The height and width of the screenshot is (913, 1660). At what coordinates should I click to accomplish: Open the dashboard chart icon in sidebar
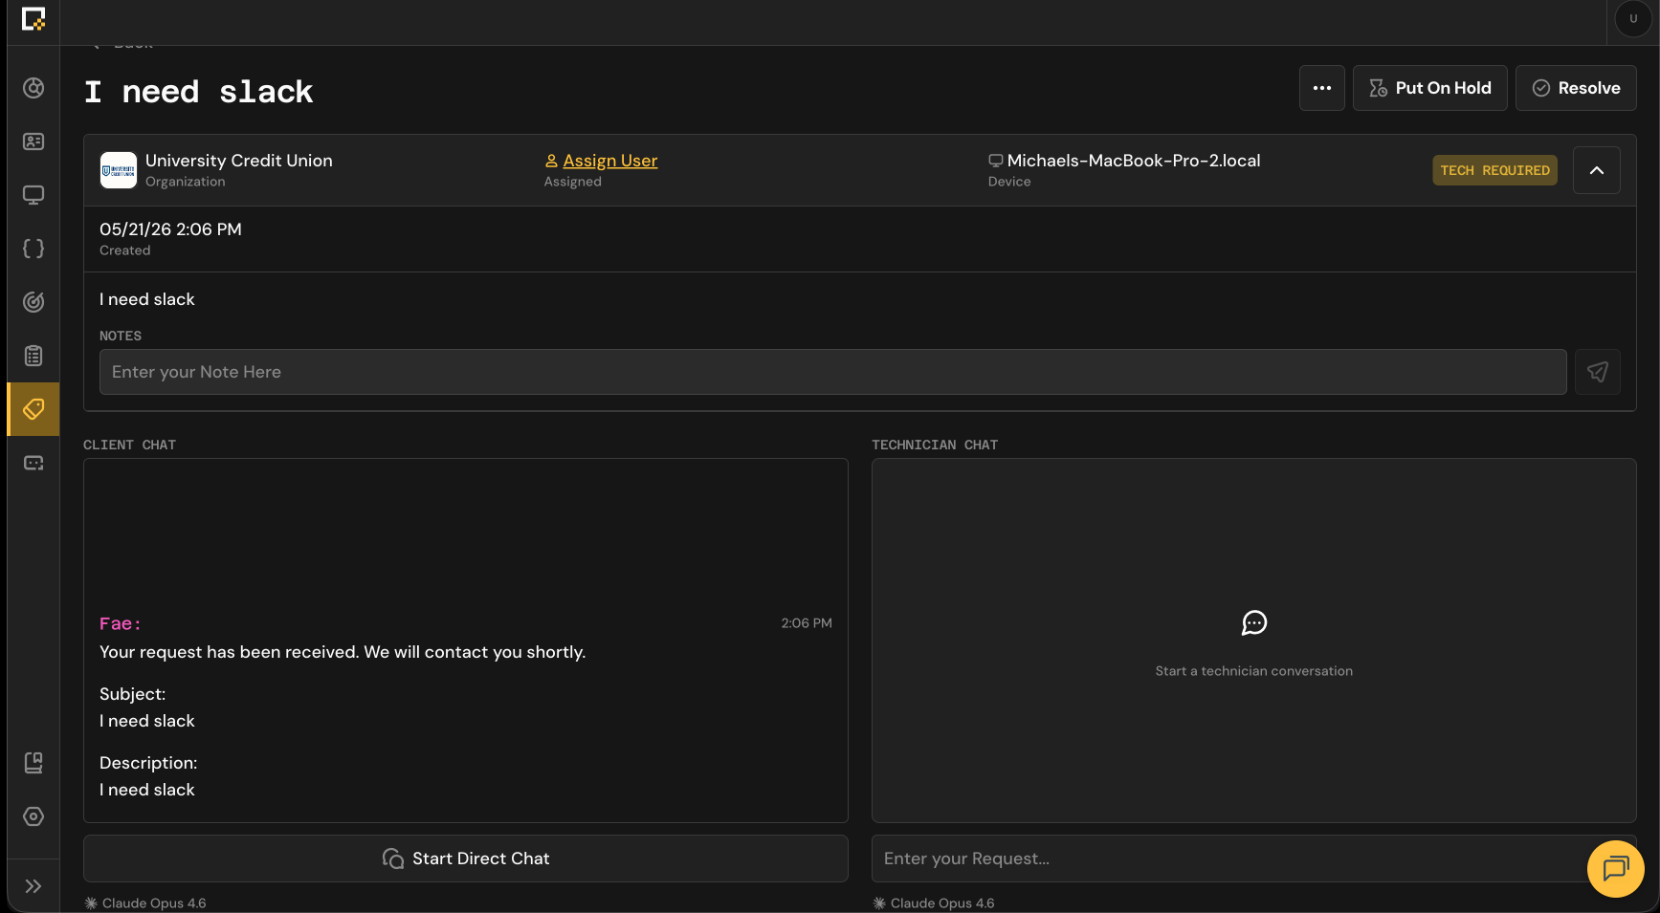click(33, 88)
